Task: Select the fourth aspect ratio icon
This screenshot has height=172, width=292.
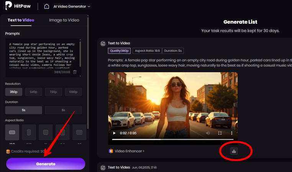Action: point(62,132)
